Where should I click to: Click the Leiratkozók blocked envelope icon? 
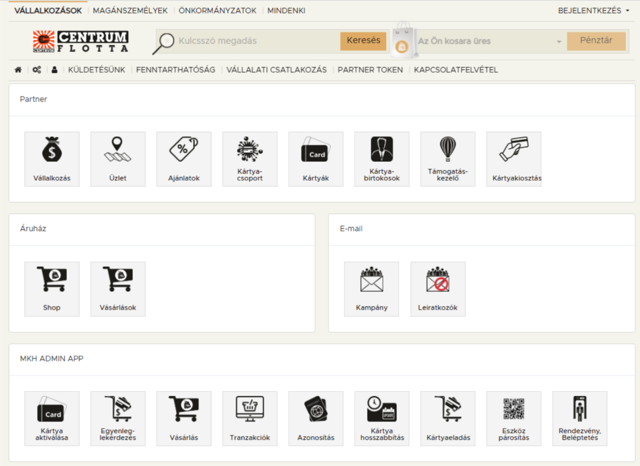point(437,280)
